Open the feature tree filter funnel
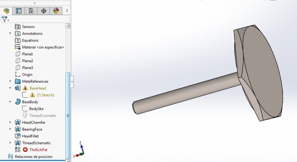The image size is (297, 162). 5,19
